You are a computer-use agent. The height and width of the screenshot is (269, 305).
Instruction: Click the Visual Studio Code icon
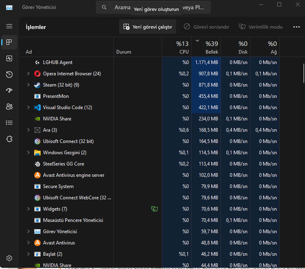pyautogui.click(x=37, y=108)
